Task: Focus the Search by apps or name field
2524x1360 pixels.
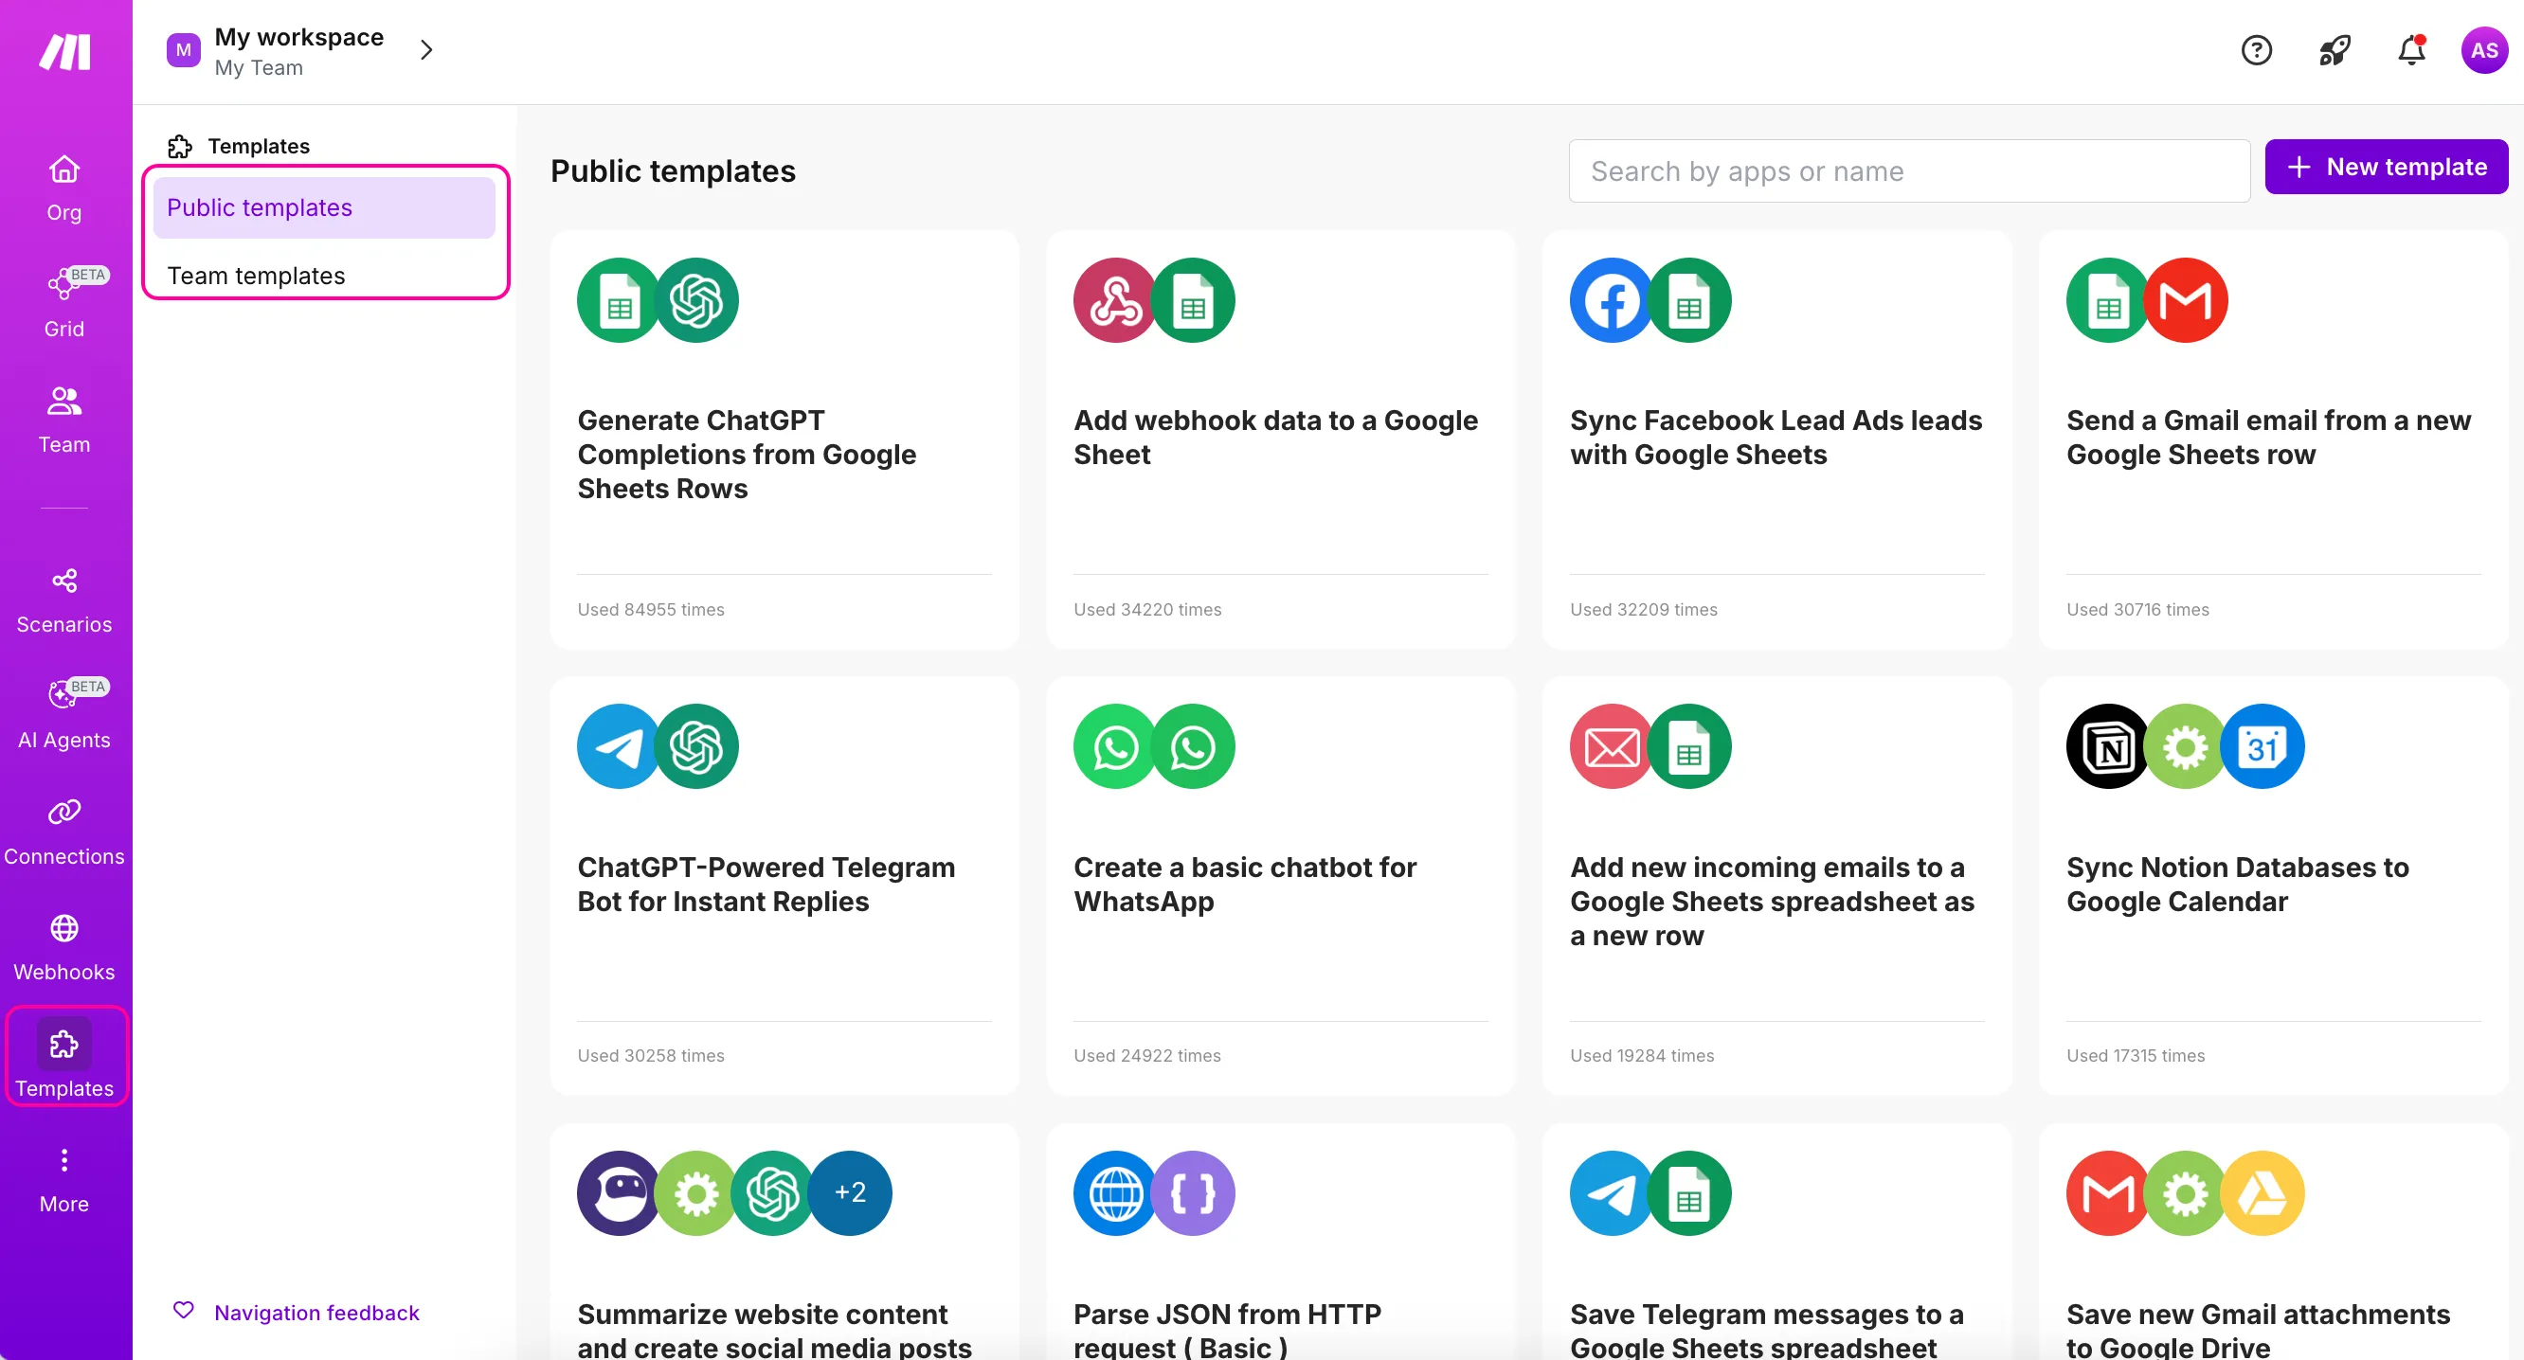Action: point(1909,171)
